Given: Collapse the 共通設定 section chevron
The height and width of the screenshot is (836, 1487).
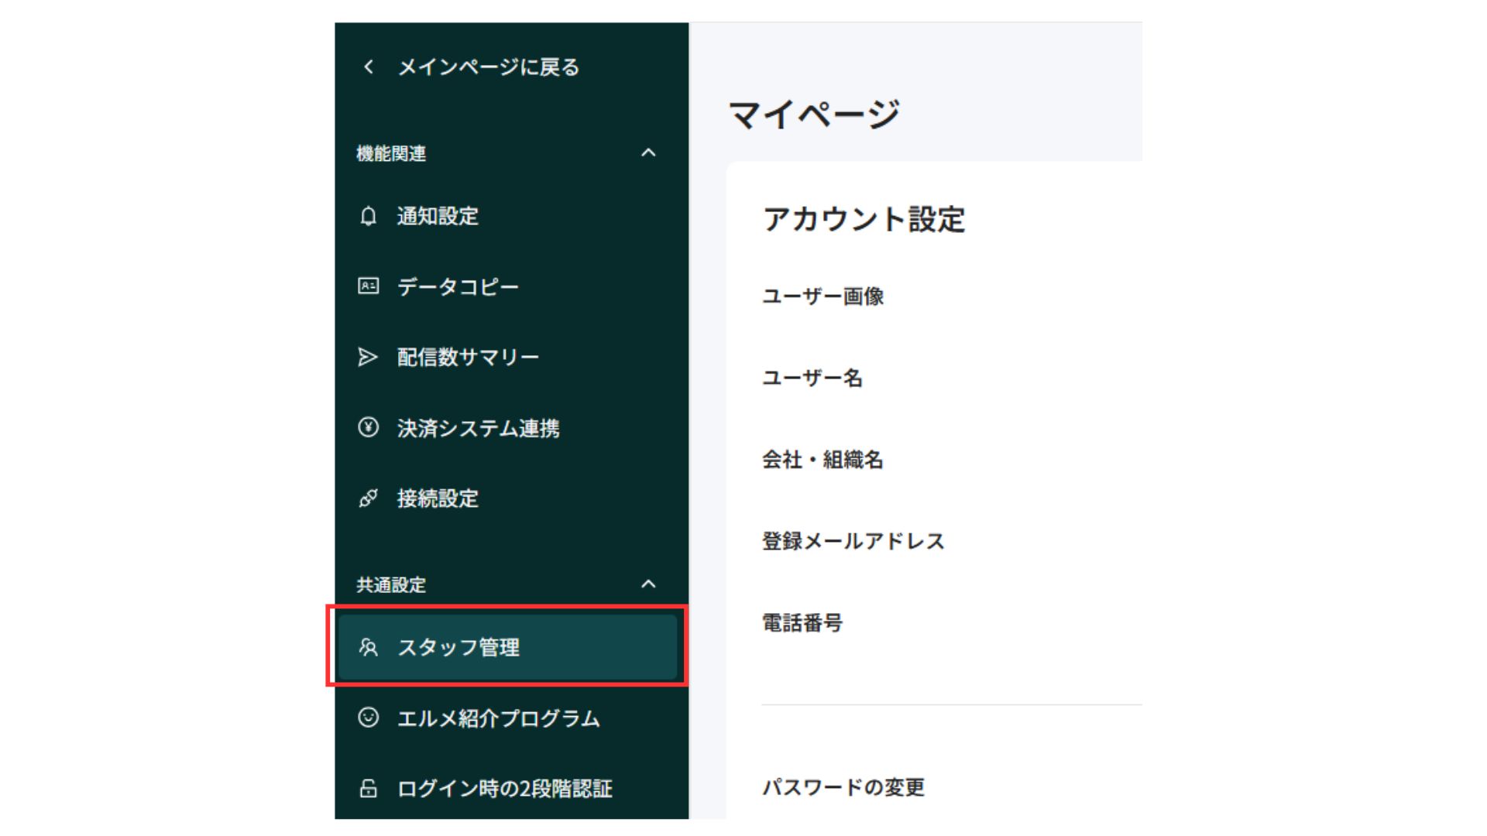Looking at the screenshot, I should click(649, 584).
